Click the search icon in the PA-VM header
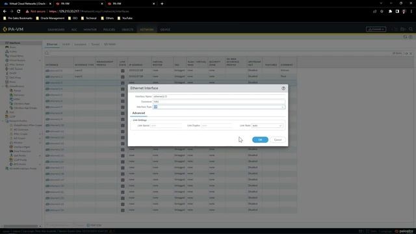This screenshot has width=416, height=234. click(411, 29)
